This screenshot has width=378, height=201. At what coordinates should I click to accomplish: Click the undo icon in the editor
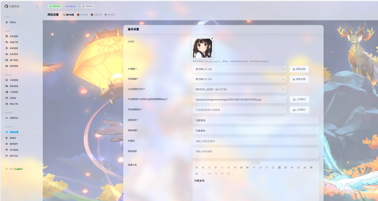216,174
